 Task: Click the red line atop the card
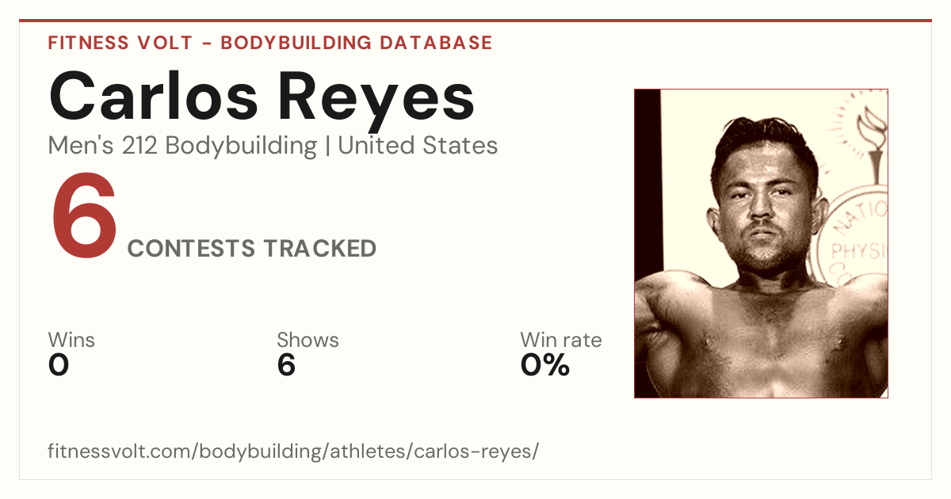tap(475, 21)
